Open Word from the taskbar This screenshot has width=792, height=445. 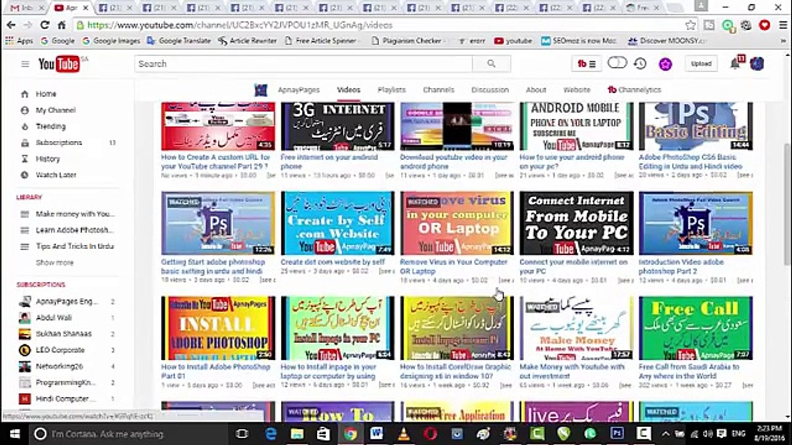[x=377, y=434]
